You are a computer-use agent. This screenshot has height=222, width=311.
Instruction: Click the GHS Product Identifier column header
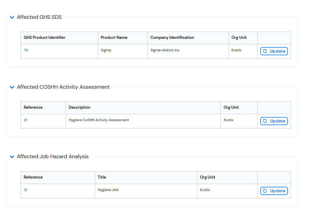(44, 38)
